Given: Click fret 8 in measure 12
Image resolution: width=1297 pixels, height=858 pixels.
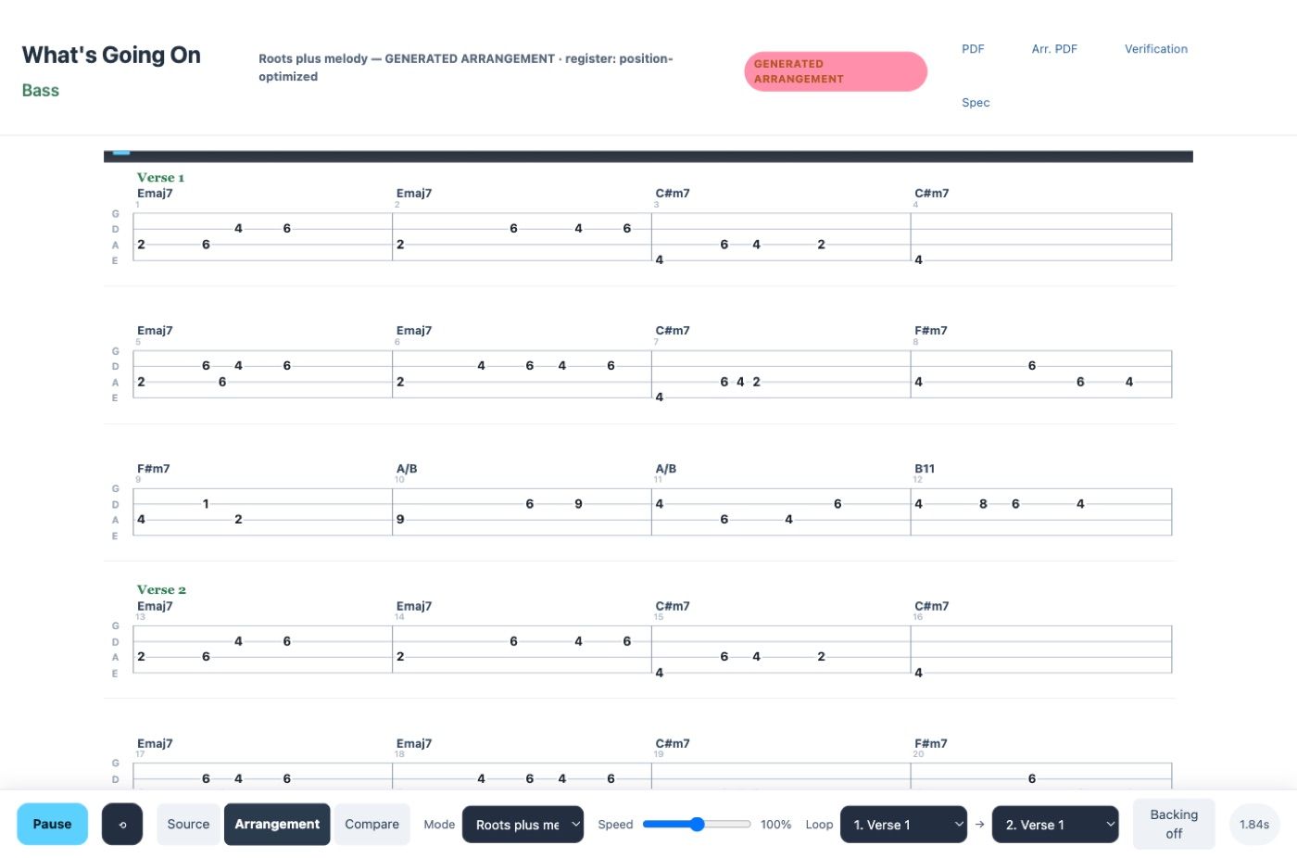Looking at the screenshot, I should pyautogui.click(x=983, y=504).
